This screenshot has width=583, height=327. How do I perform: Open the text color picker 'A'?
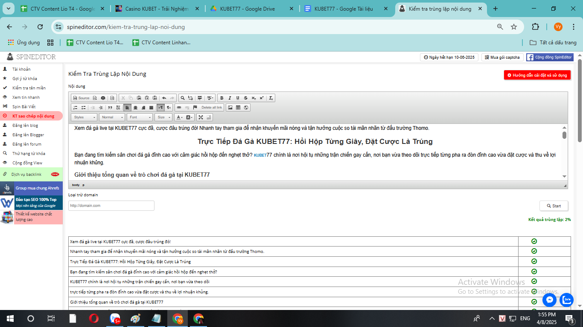pyautogui.click(x=179, y=117)
